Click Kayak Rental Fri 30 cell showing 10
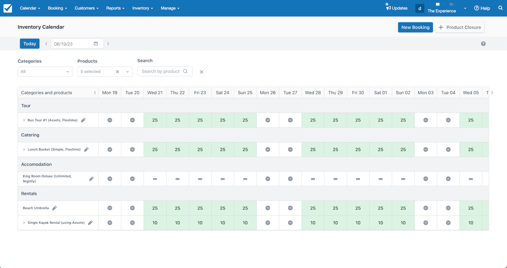Viewport: 507px width, 268px height. point(358,223)
